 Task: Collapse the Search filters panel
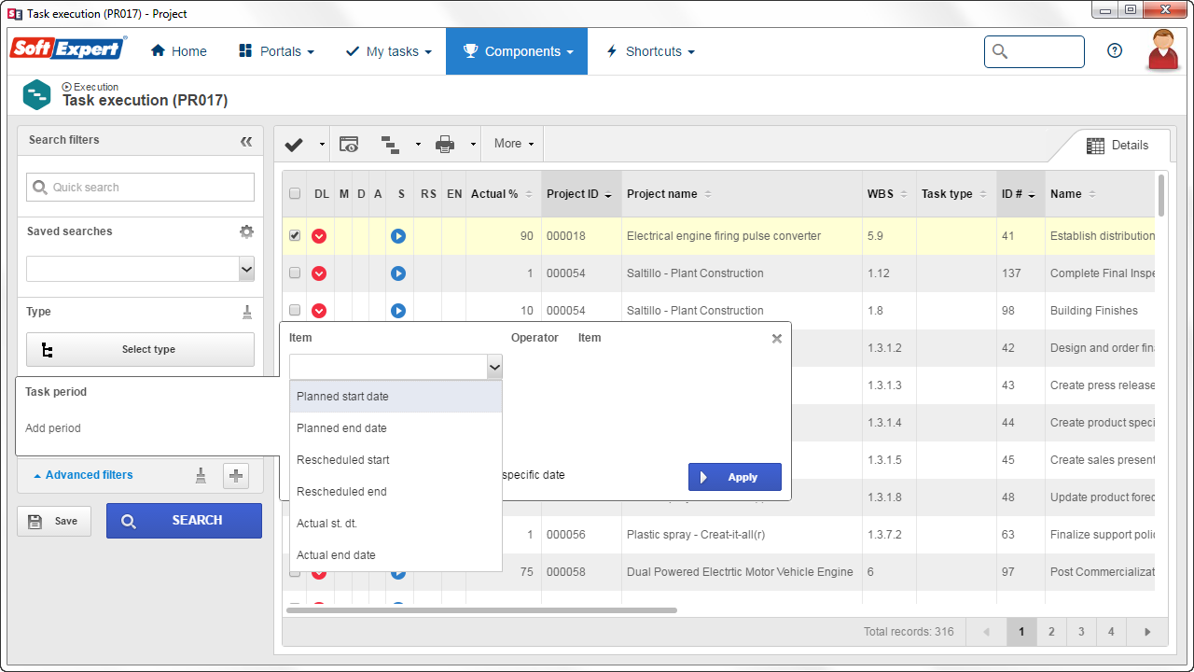[246, 141]
